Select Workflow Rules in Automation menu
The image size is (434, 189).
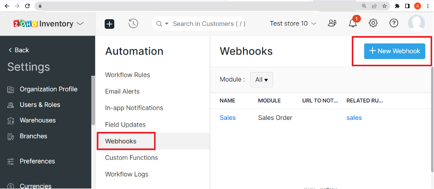point(128,75)
